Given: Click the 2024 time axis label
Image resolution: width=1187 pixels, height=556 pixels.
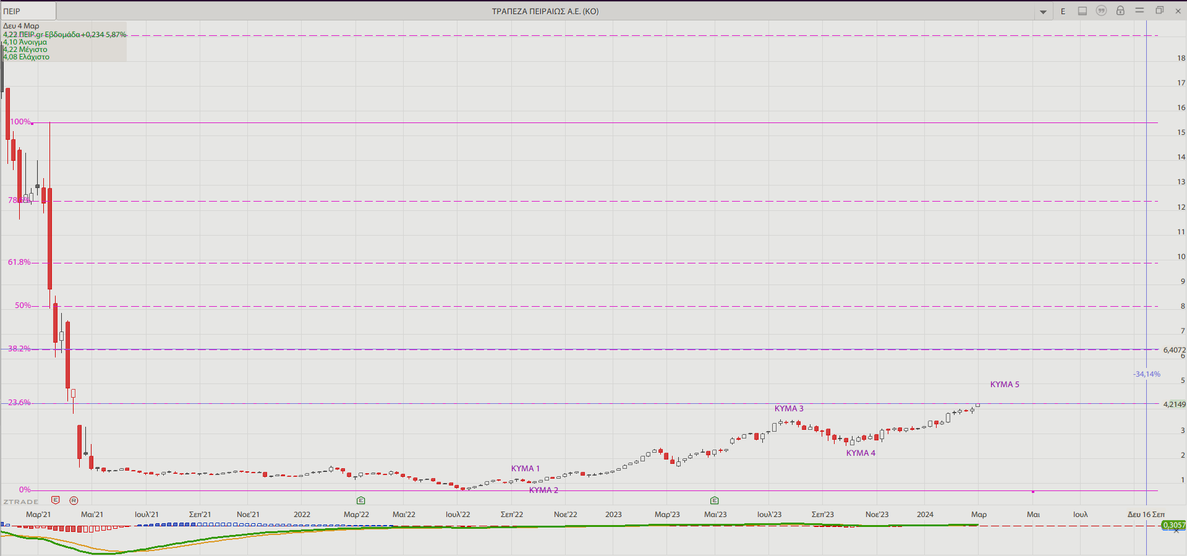Looking at the screenshot, I should [925, 515].
